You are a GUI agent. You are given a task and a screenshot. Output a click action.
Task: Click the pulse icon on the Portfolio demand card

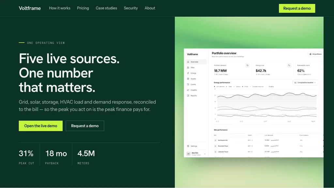247,65
